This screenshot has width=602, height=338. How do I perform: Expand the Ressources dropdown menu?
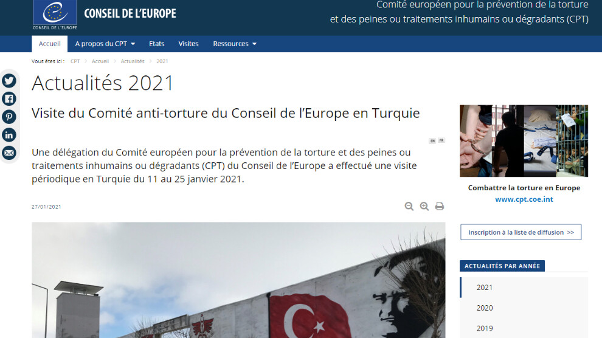click(x=235, y=44)
